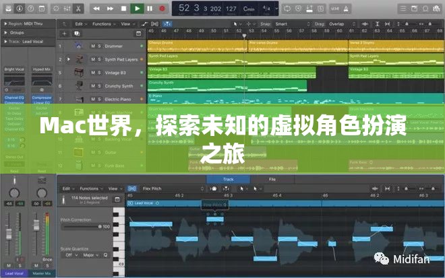This screenshot has height=278, width=445.
Task: Select the Electric Piano track icon
Action: (x=79, y=99)
